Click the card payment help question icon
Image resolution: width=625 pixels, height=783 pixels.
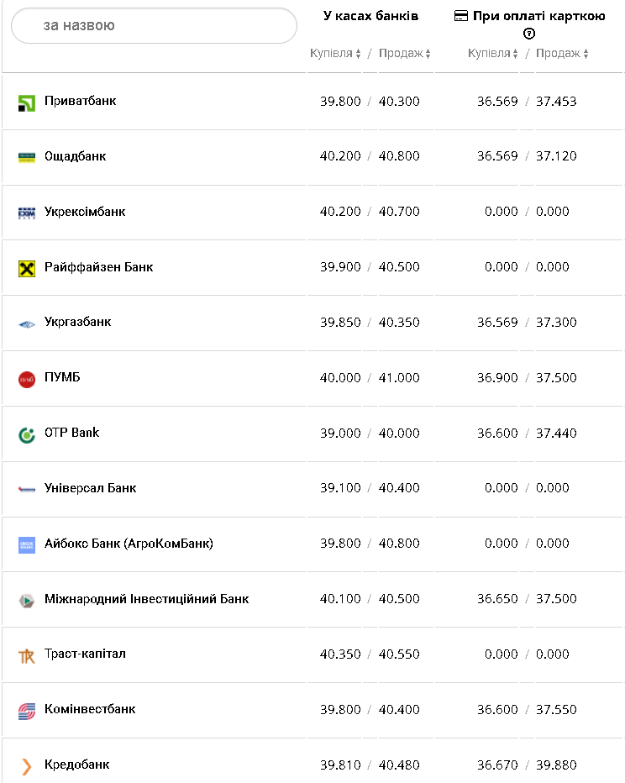pyautogui.click(x=529, y=34)
